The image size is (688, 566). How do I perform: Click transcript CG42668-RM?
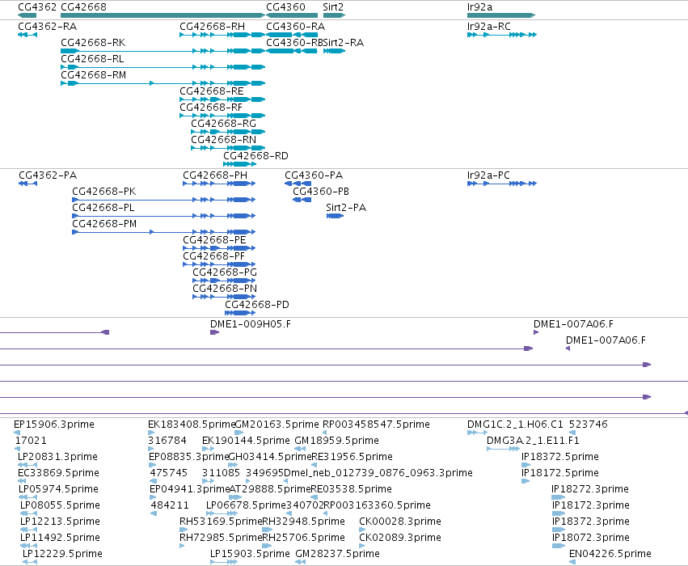[x=94, y=75]
